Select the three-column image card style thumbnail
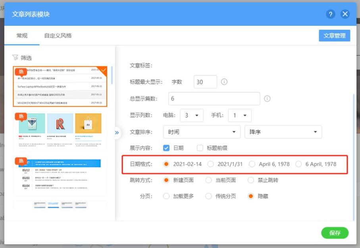 (x=60, y=131)
